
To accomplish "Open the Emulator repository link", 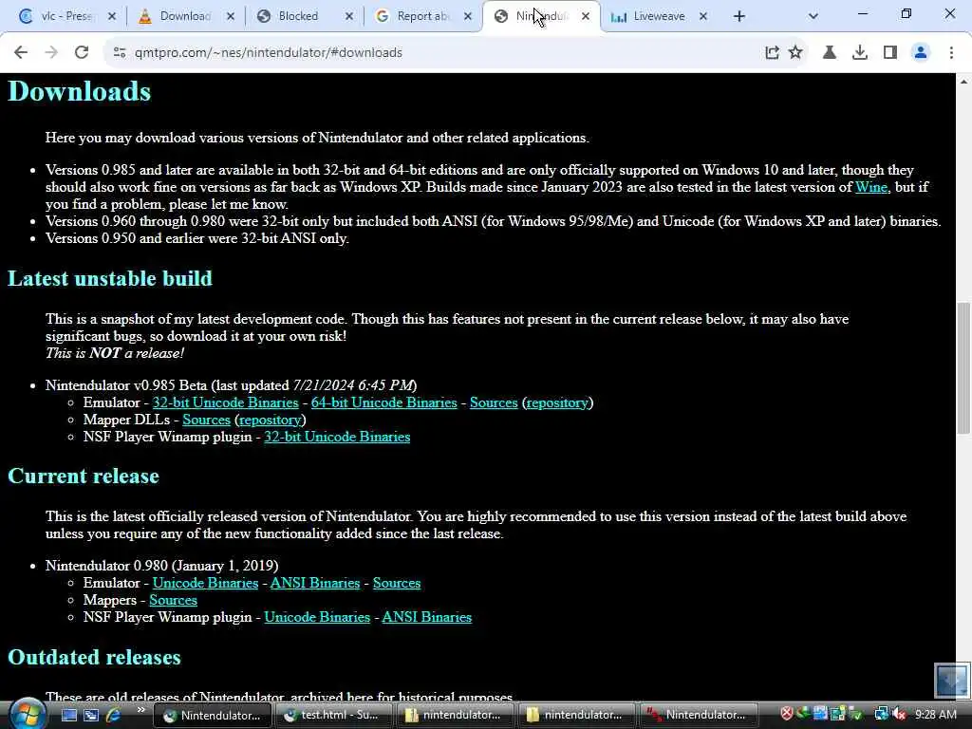I will click(557, 402).
